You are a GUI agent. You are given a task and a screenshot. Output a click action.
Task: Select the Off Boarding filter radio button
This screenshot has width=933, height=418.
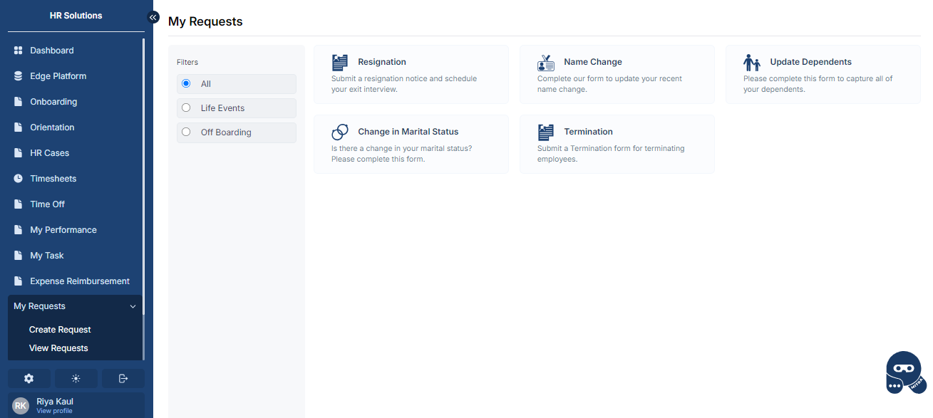[187, 132]
